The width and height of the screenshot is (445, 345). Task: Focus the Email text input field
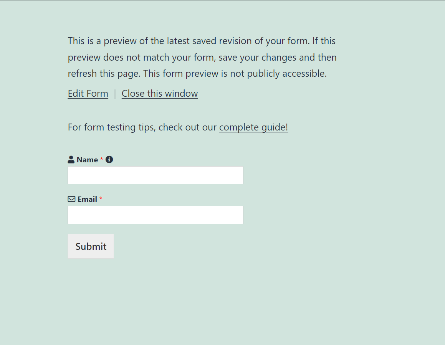156,215
